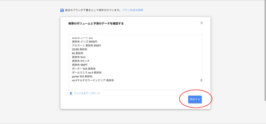Click the アルマーニ 長財布 80001 keyword line
The height and width of the screenshot is (124, 266).
[x=87, y=46]
